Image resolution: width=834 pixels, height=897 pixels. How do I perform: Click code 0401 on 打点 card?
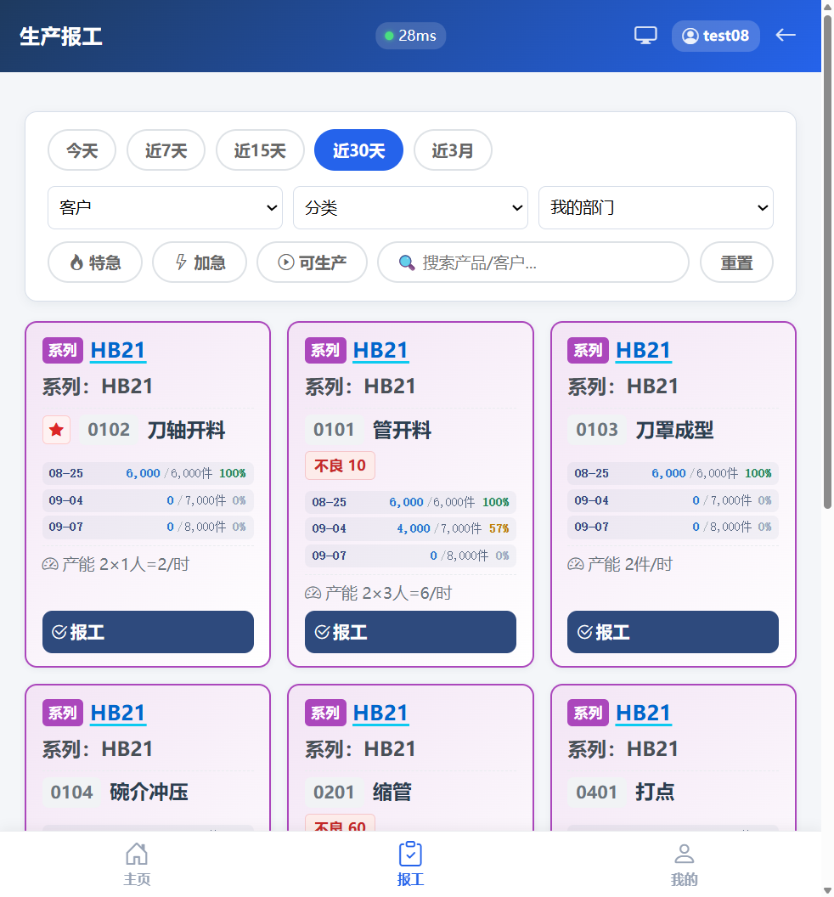tap(597, 793)
